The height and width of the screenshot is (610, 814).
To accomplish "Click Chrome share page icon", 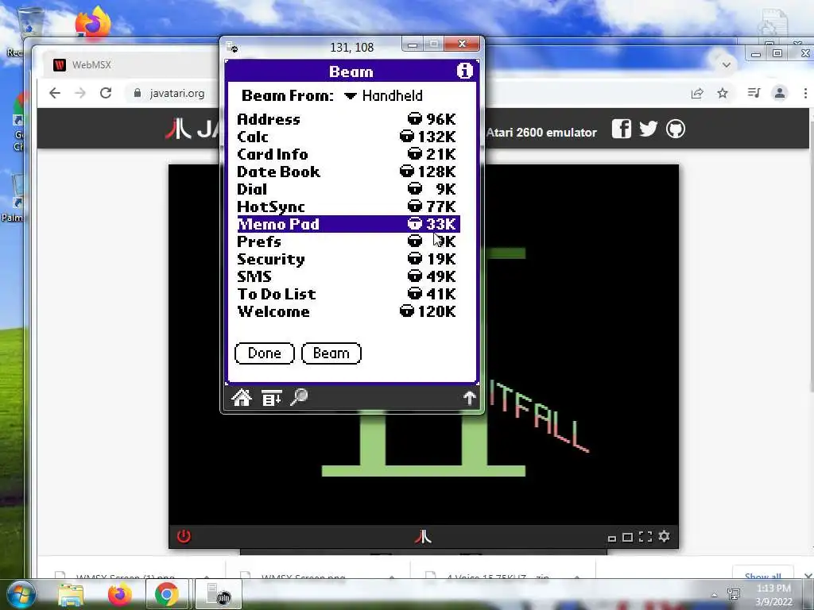I will coord(696,94).
